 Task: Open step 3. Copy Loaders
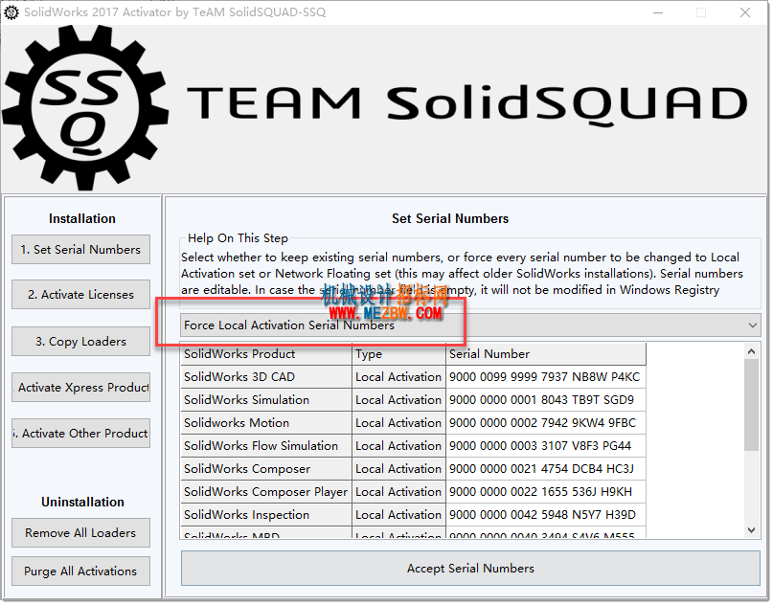click(80, 342)
